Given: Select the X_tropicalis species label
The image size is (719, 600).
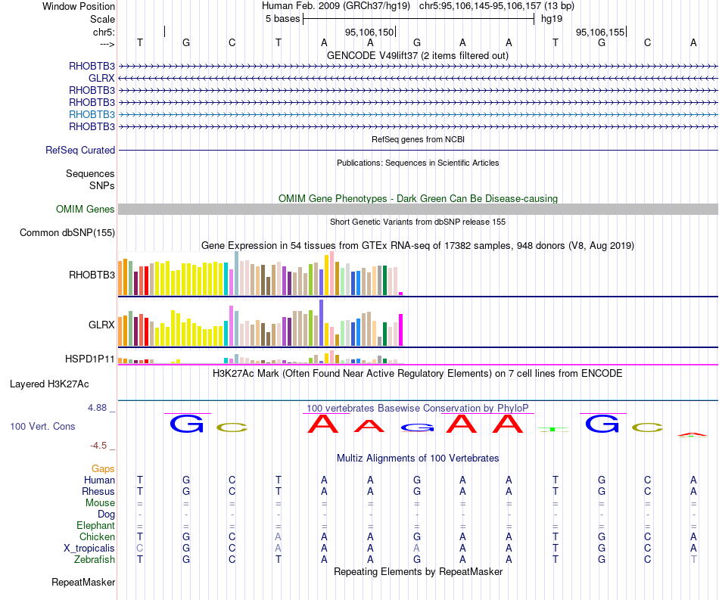Looking at the screenshot, I should tap(89, 549).
